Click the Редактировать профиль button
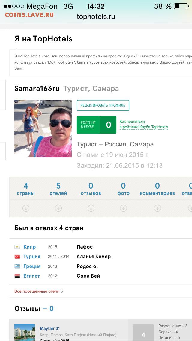 coord(103,105)
